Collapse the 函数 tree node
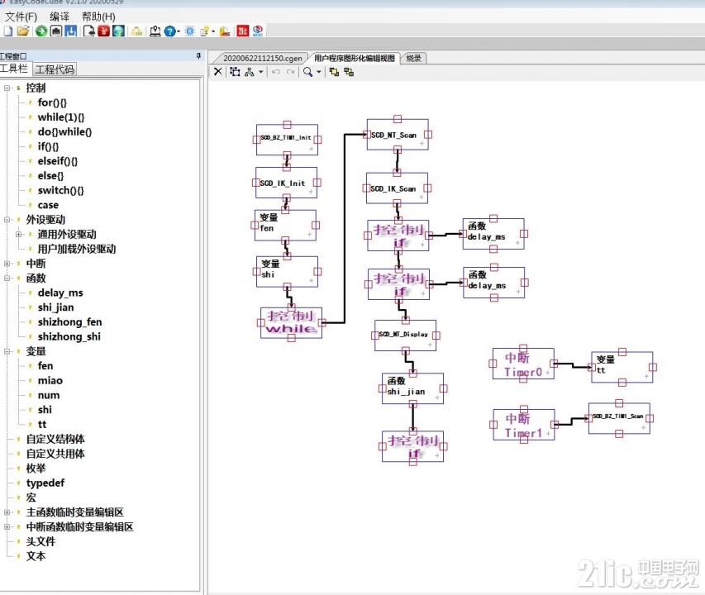The height and width of the screenshot is (595, 705). (7, 278)
